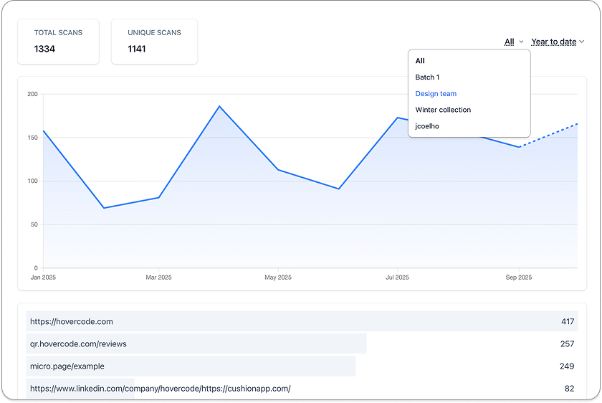The image size is (602, 403).
Task: Open the https://hovercode.com row
Action: pyautogui.click(x=302, y=321)
